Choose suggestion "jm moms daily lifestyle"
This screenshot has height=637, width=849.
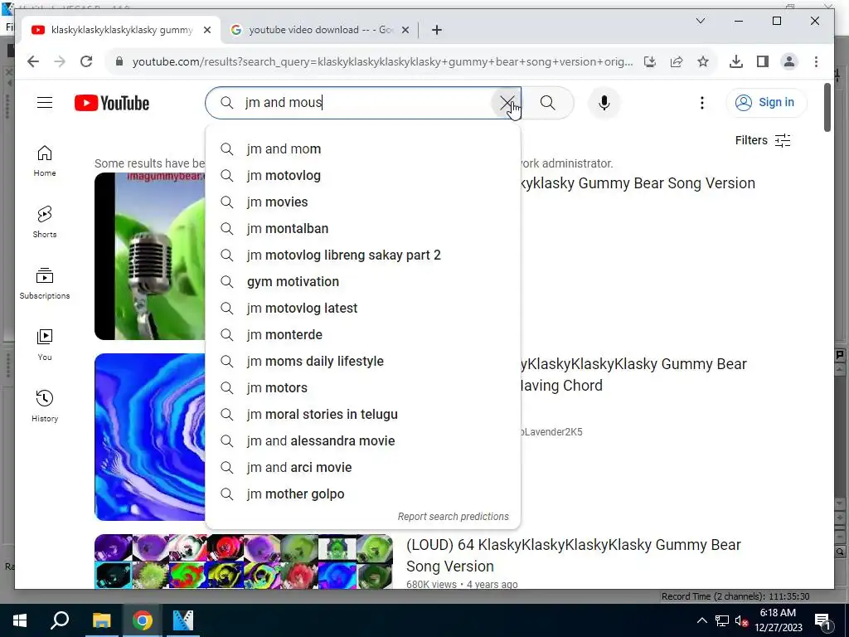(363, 362)
